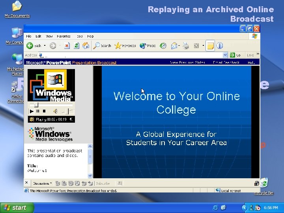Mute audio with the speaker icon
The image size is (284, 213).
[x=56, y=111]
